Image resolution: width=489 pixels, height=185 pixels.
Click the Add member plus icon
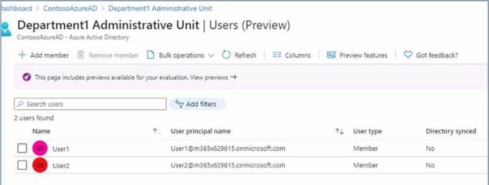22,55
